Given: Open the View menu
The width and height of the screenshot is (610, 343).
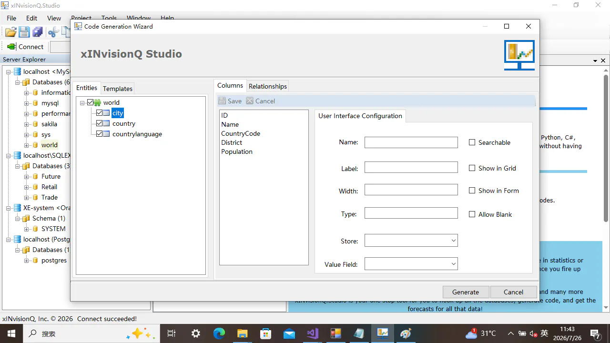Looking at the screenshot, I should (x=54, y=18).
